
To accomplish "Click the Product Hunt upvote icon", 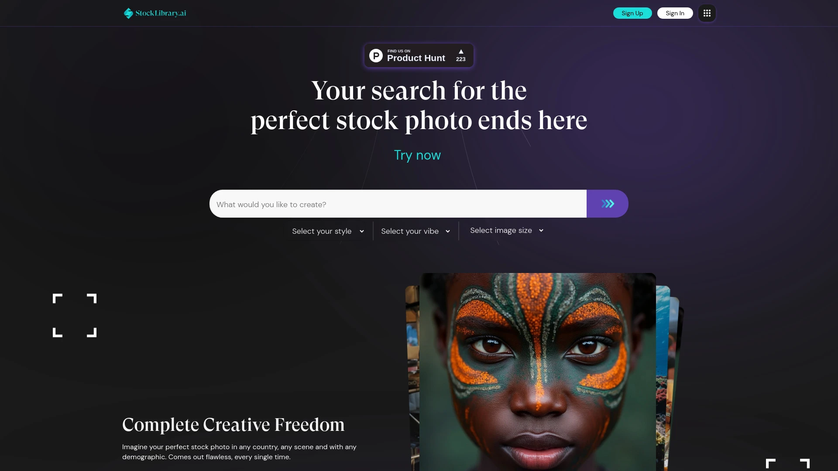I will pyautogui.click(x=460, y=52).
